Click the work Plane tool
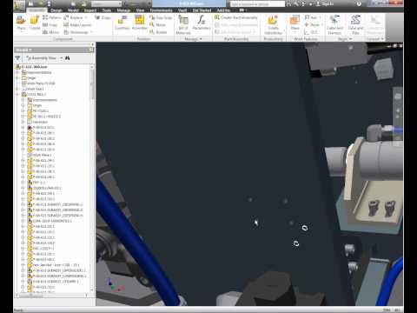The height and width of the screenshot is (313, 417). [x=295, y=23]
